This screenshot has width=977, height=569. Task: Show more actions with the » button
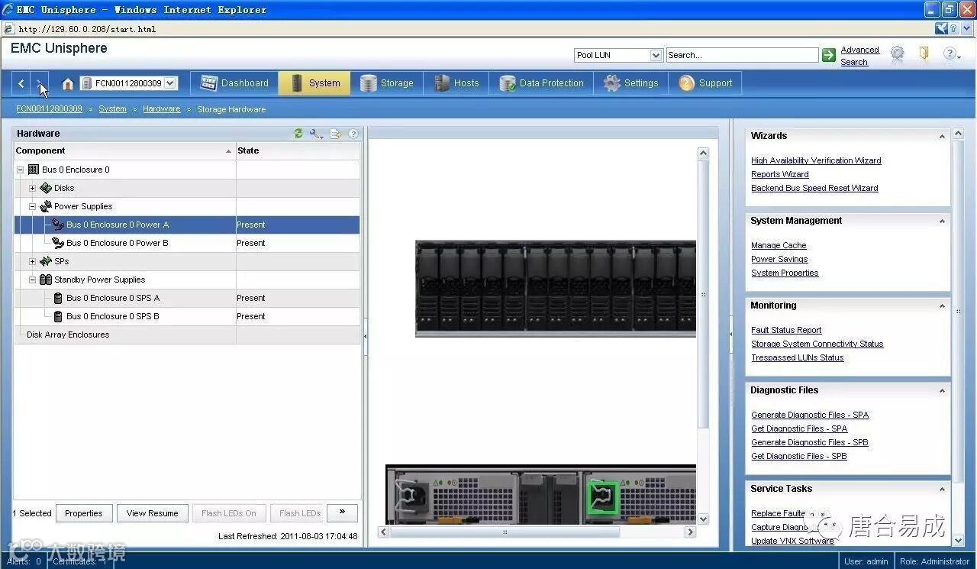(342, 513)
